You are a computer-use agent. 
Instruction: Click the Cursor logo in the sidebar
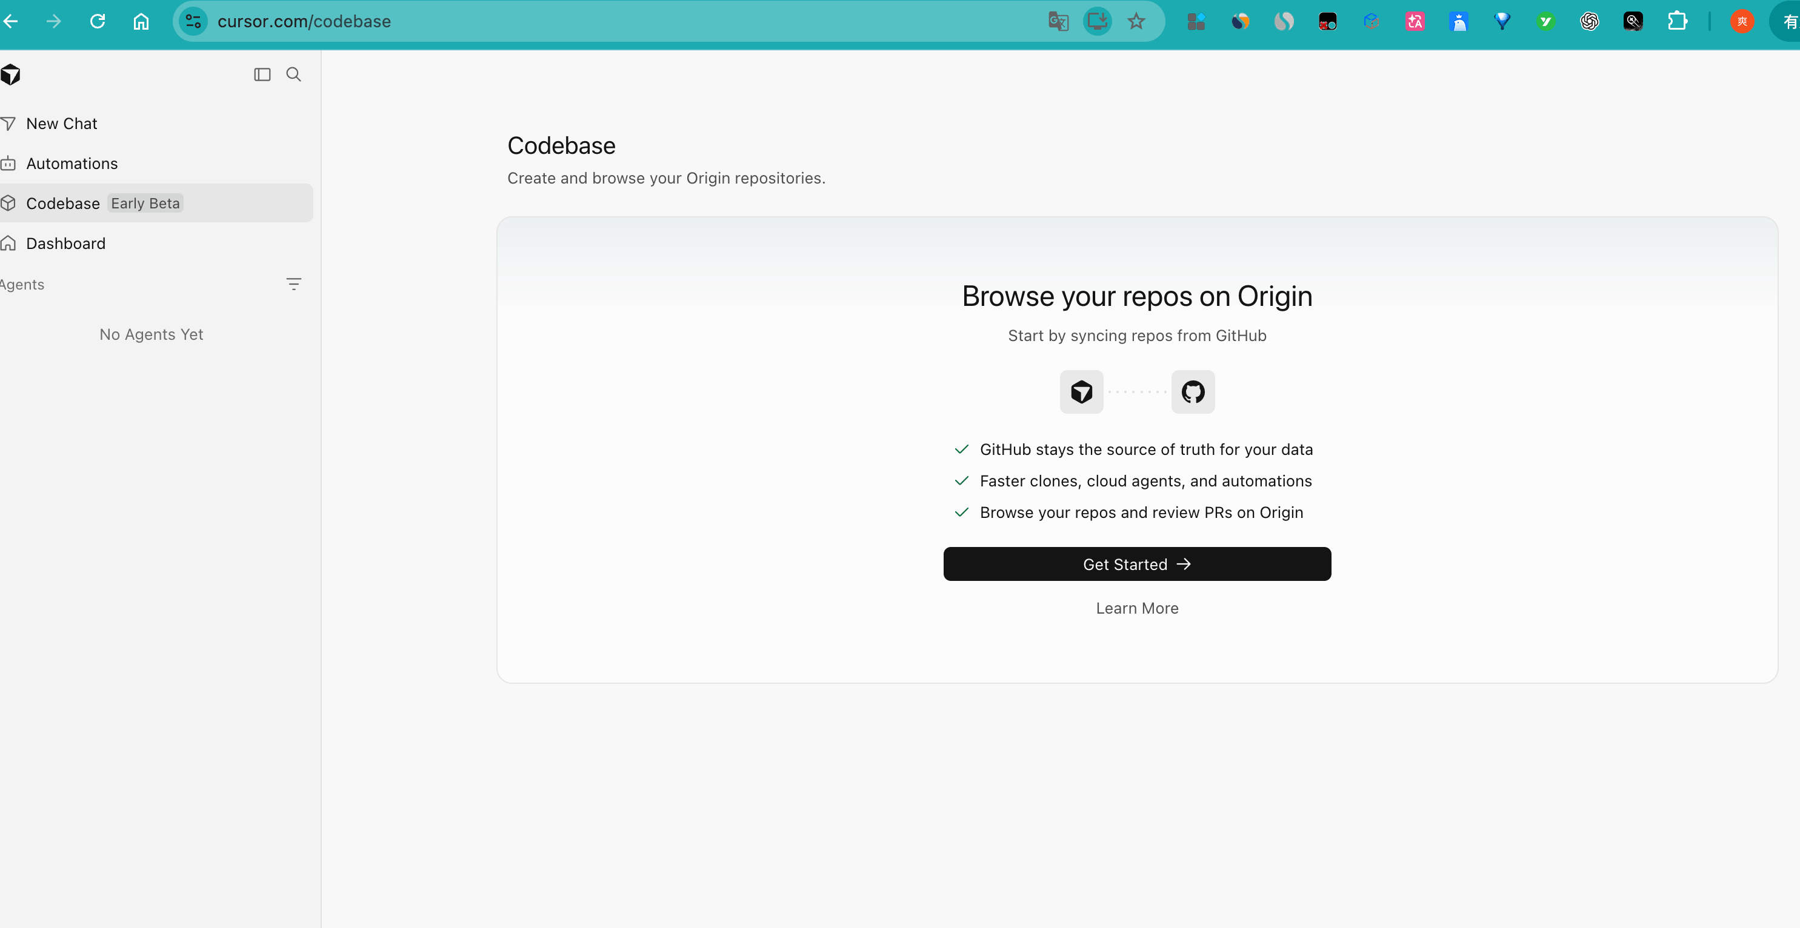[x=10, y=74]
